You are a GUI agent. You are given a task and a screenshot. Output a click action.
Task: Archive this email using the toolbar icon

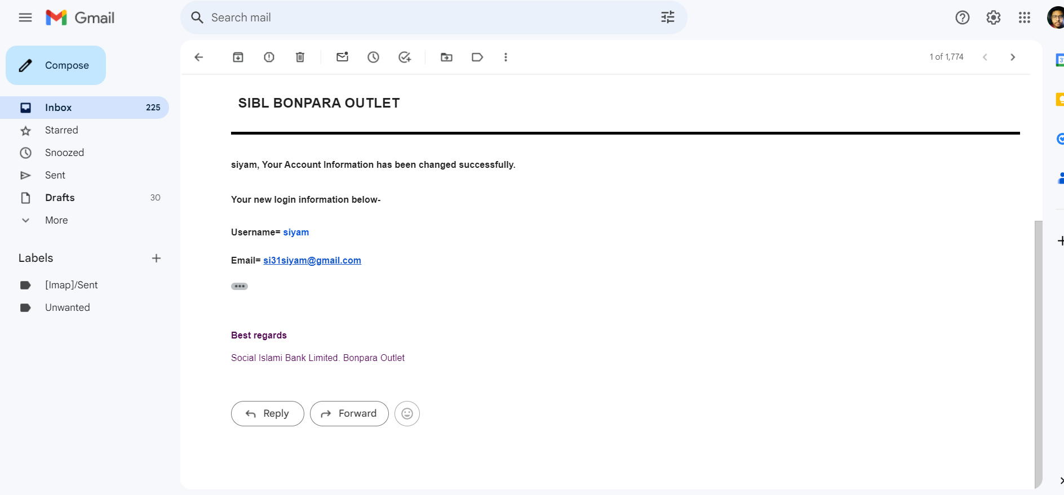[x=238, y=57]
